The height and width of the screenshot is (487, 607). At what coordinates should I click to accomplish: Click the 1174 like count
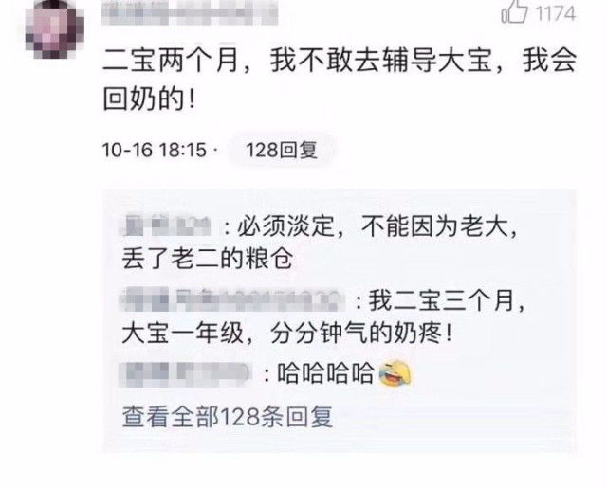[555, 14]
